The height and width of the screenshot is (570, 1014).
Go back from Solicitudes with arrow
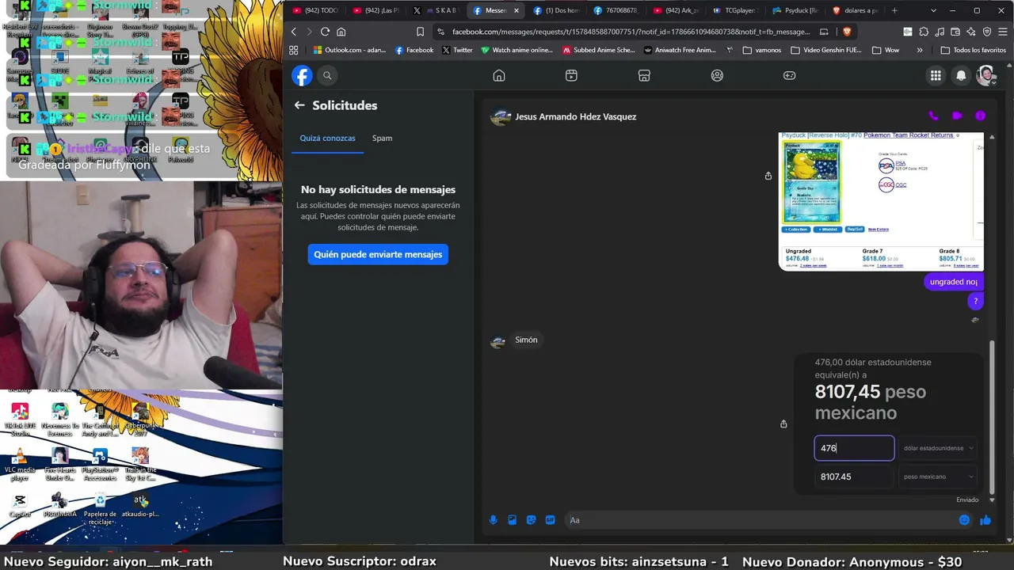[x=299, y=105]
